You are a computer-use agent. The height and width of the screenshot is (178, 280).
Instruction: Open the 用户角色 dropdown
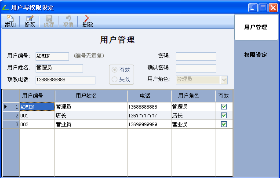(x=224, y=80)
